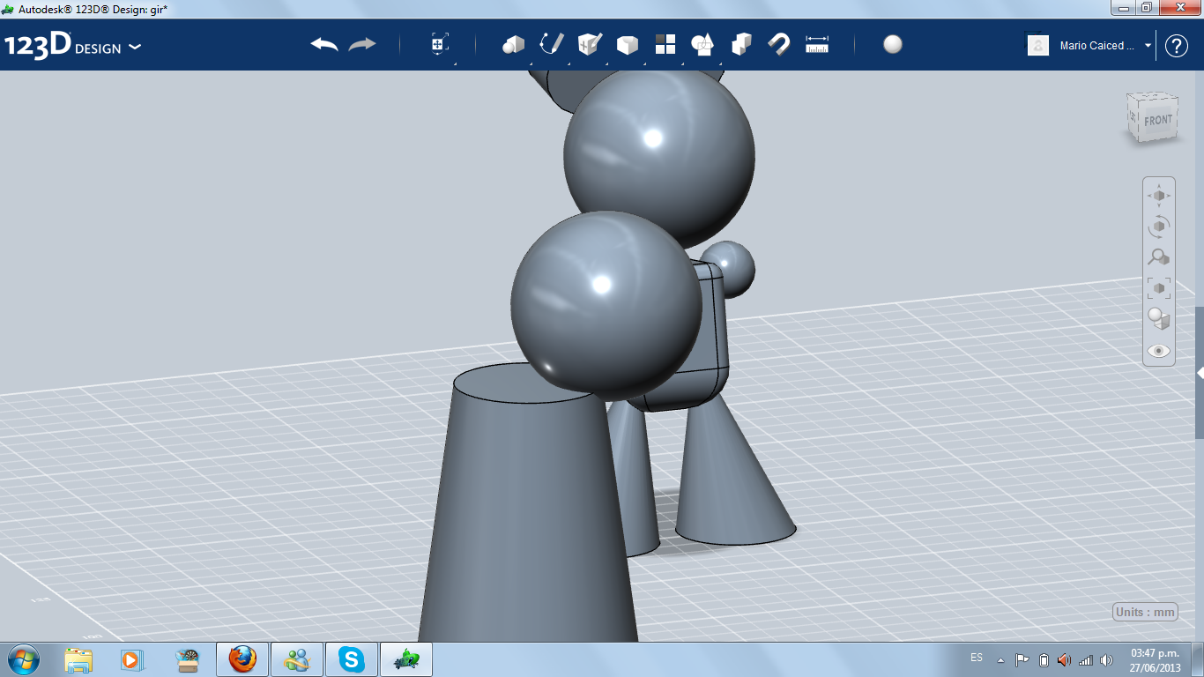The image size is (1204, 677).
Task: Select the Measure ruler tool
Action: 817,45
